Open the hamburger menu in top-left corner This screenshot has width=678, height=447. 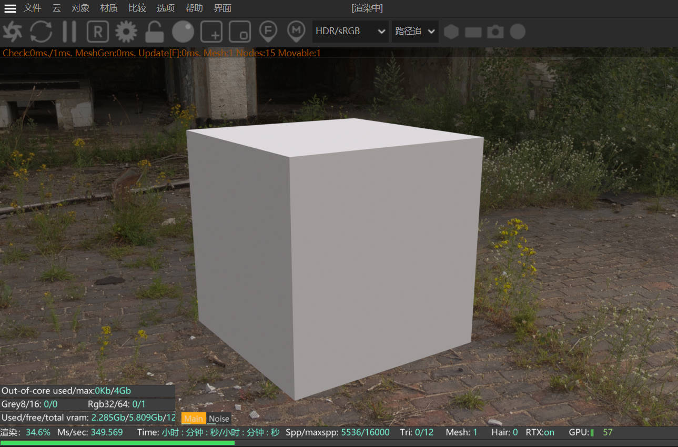coord(9,8)
